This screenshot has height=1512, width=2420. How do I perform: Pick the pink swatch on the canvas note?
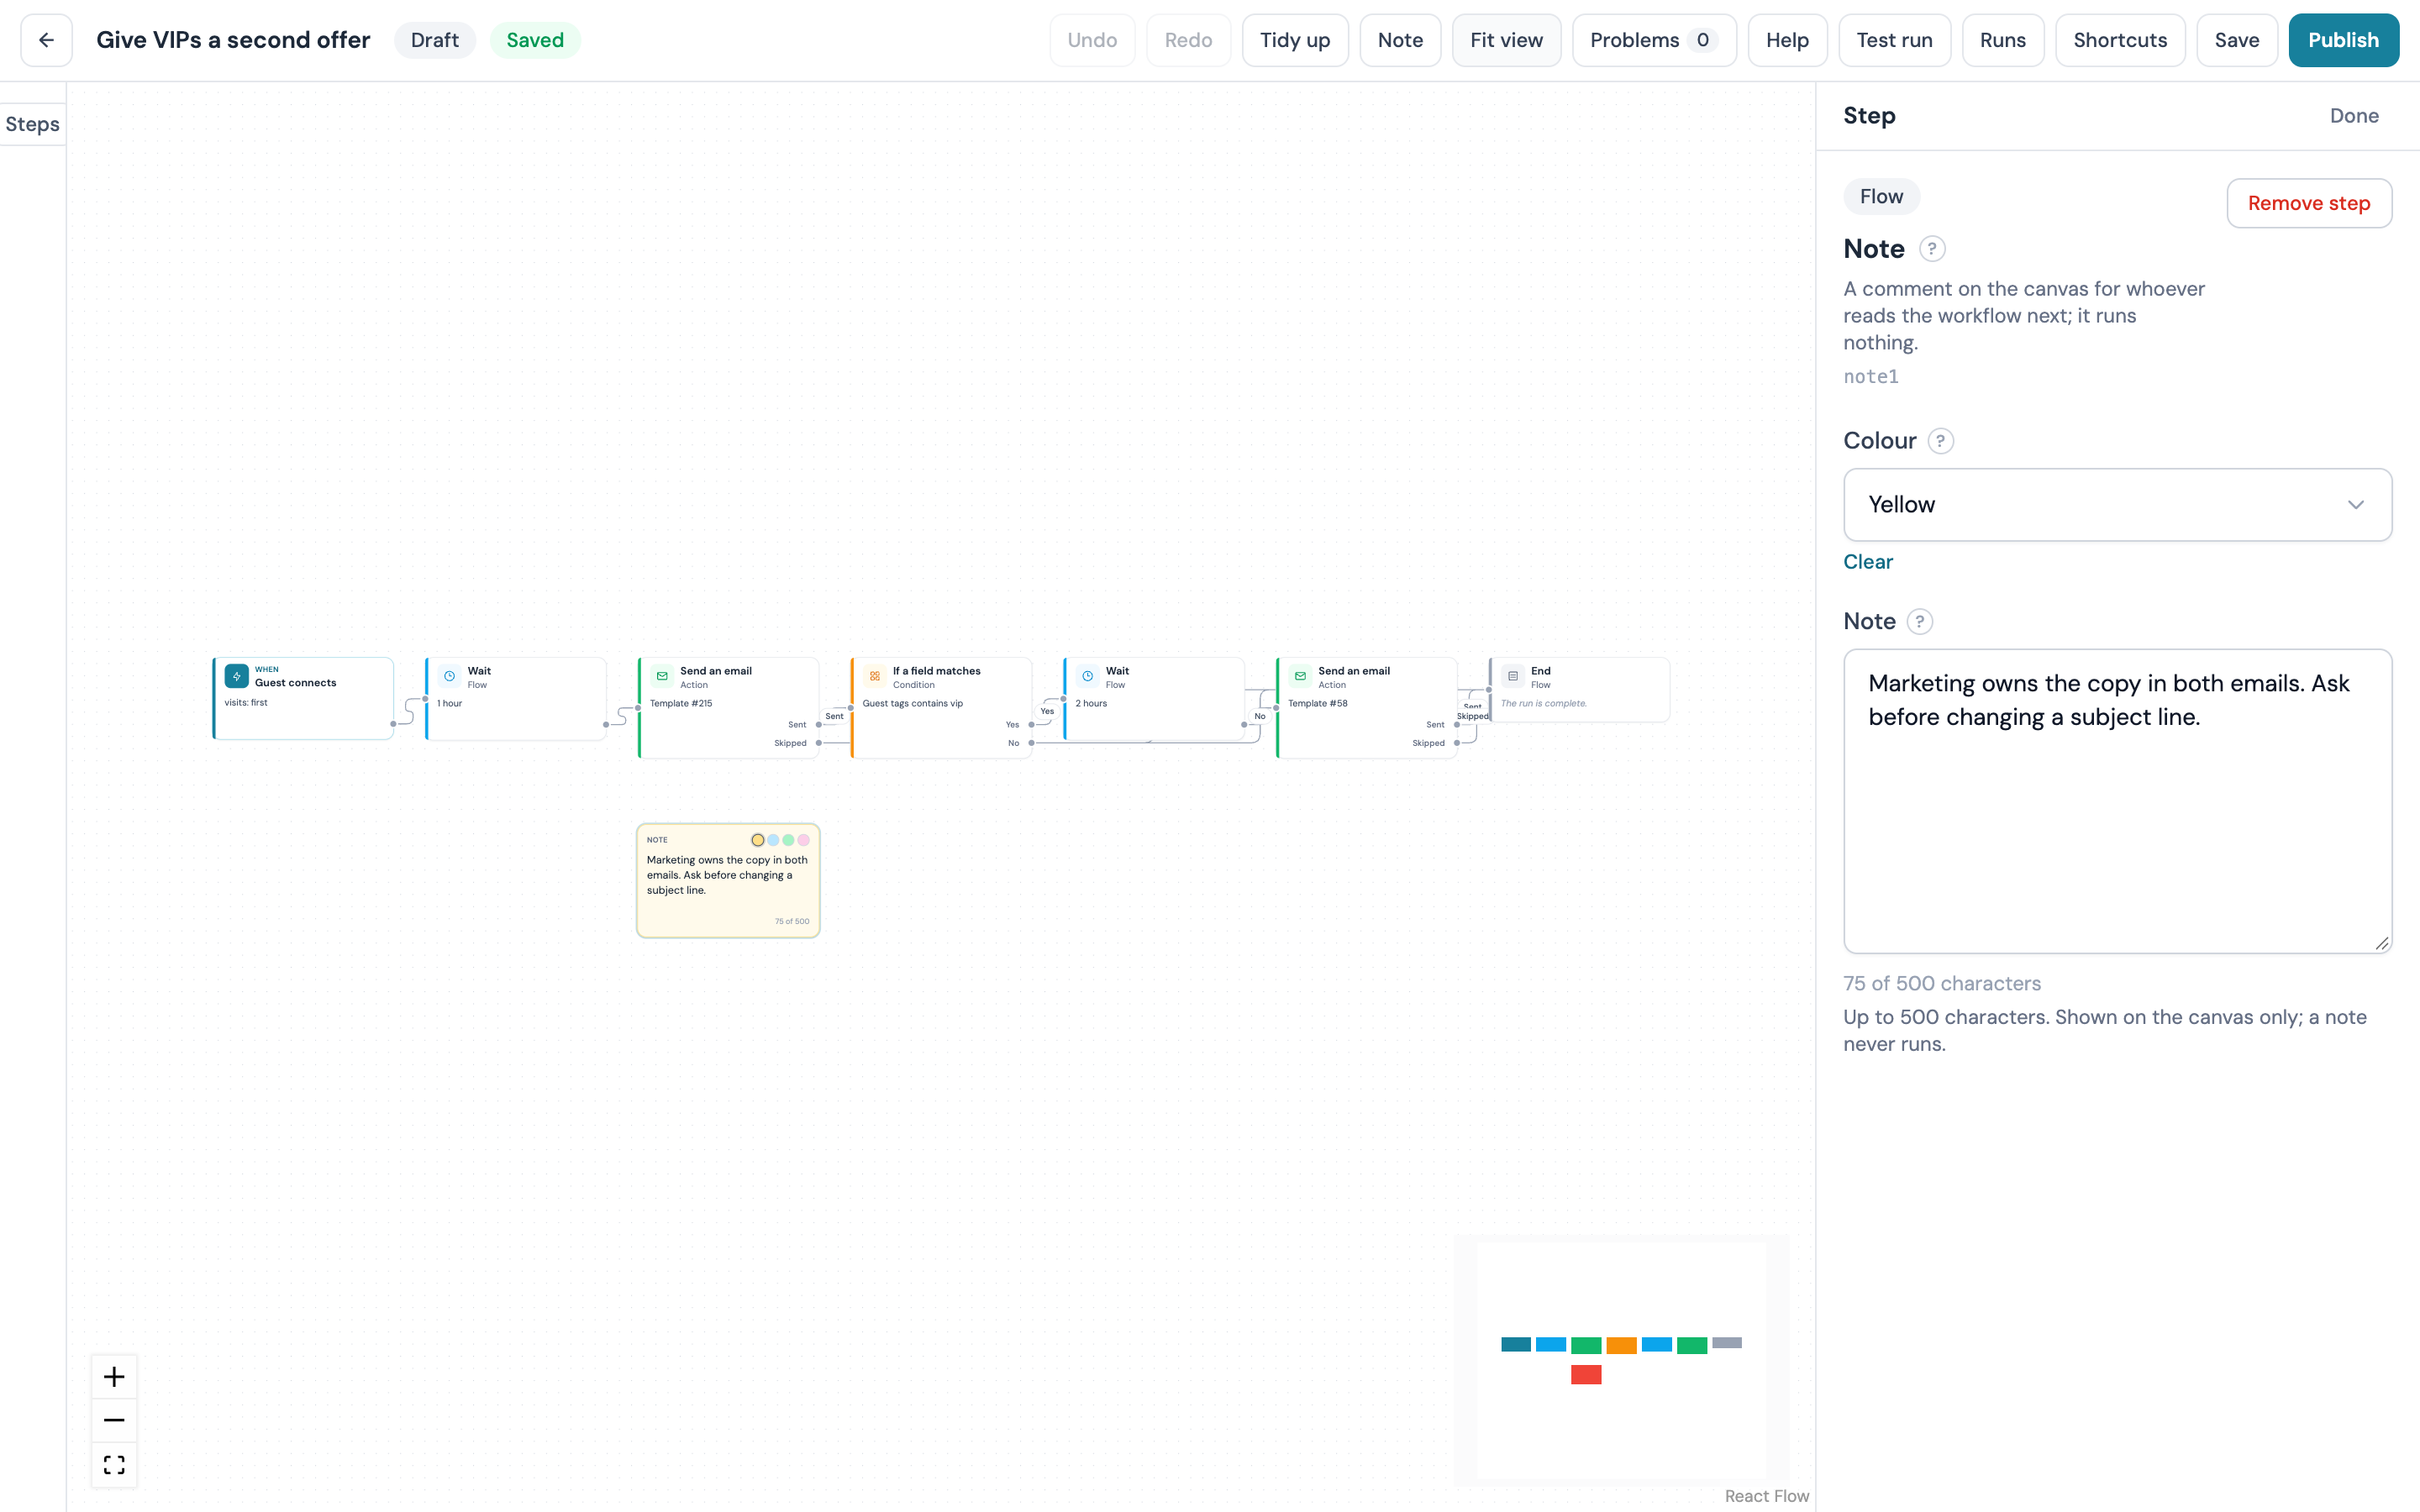(x=803, y=840)
